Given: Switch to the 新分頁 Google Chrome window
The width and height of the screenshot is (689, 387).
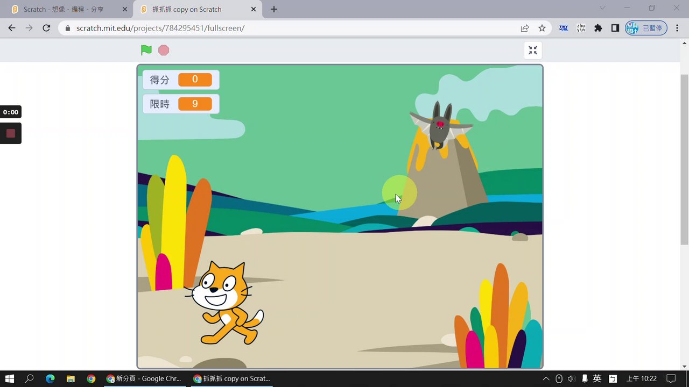Looking at the screenshot, I should point(144,378).
